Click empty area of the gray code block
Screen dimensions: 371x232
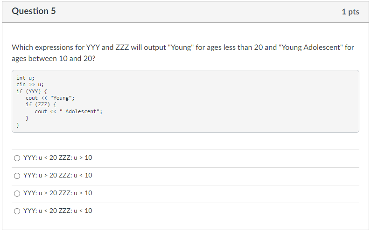(x=233, y=102)
